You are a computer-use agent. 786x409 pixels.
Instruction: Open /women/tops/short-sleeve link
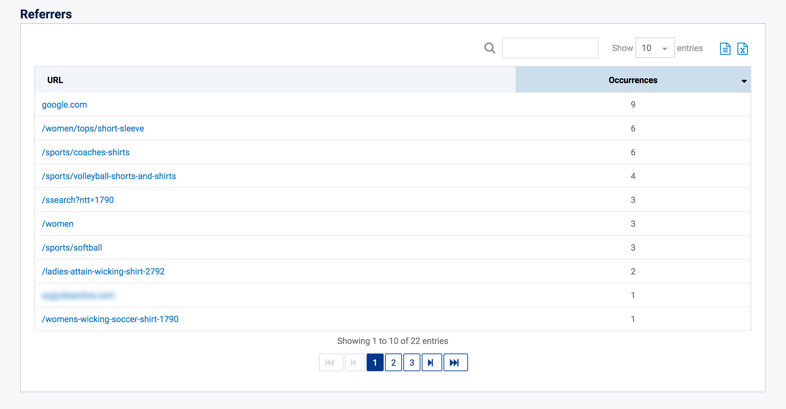(93, 128)
